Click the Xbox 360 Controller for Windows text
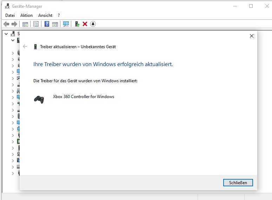The width and height of the screenshot is (272, 200). (x=83, y=97)
